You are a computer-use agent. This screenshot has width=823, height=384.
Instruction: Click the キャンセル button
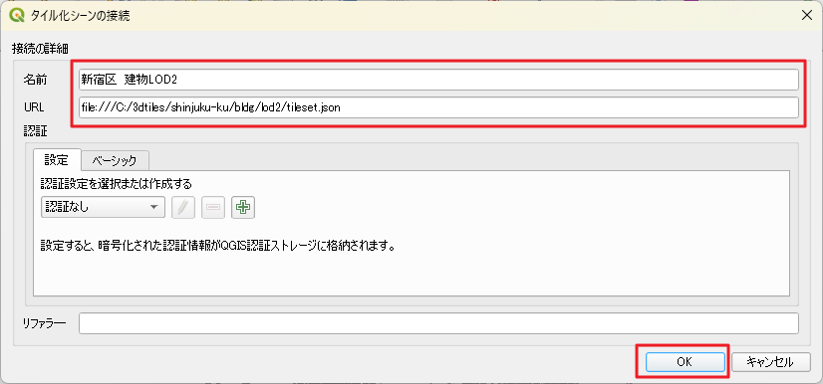point(770,361)
